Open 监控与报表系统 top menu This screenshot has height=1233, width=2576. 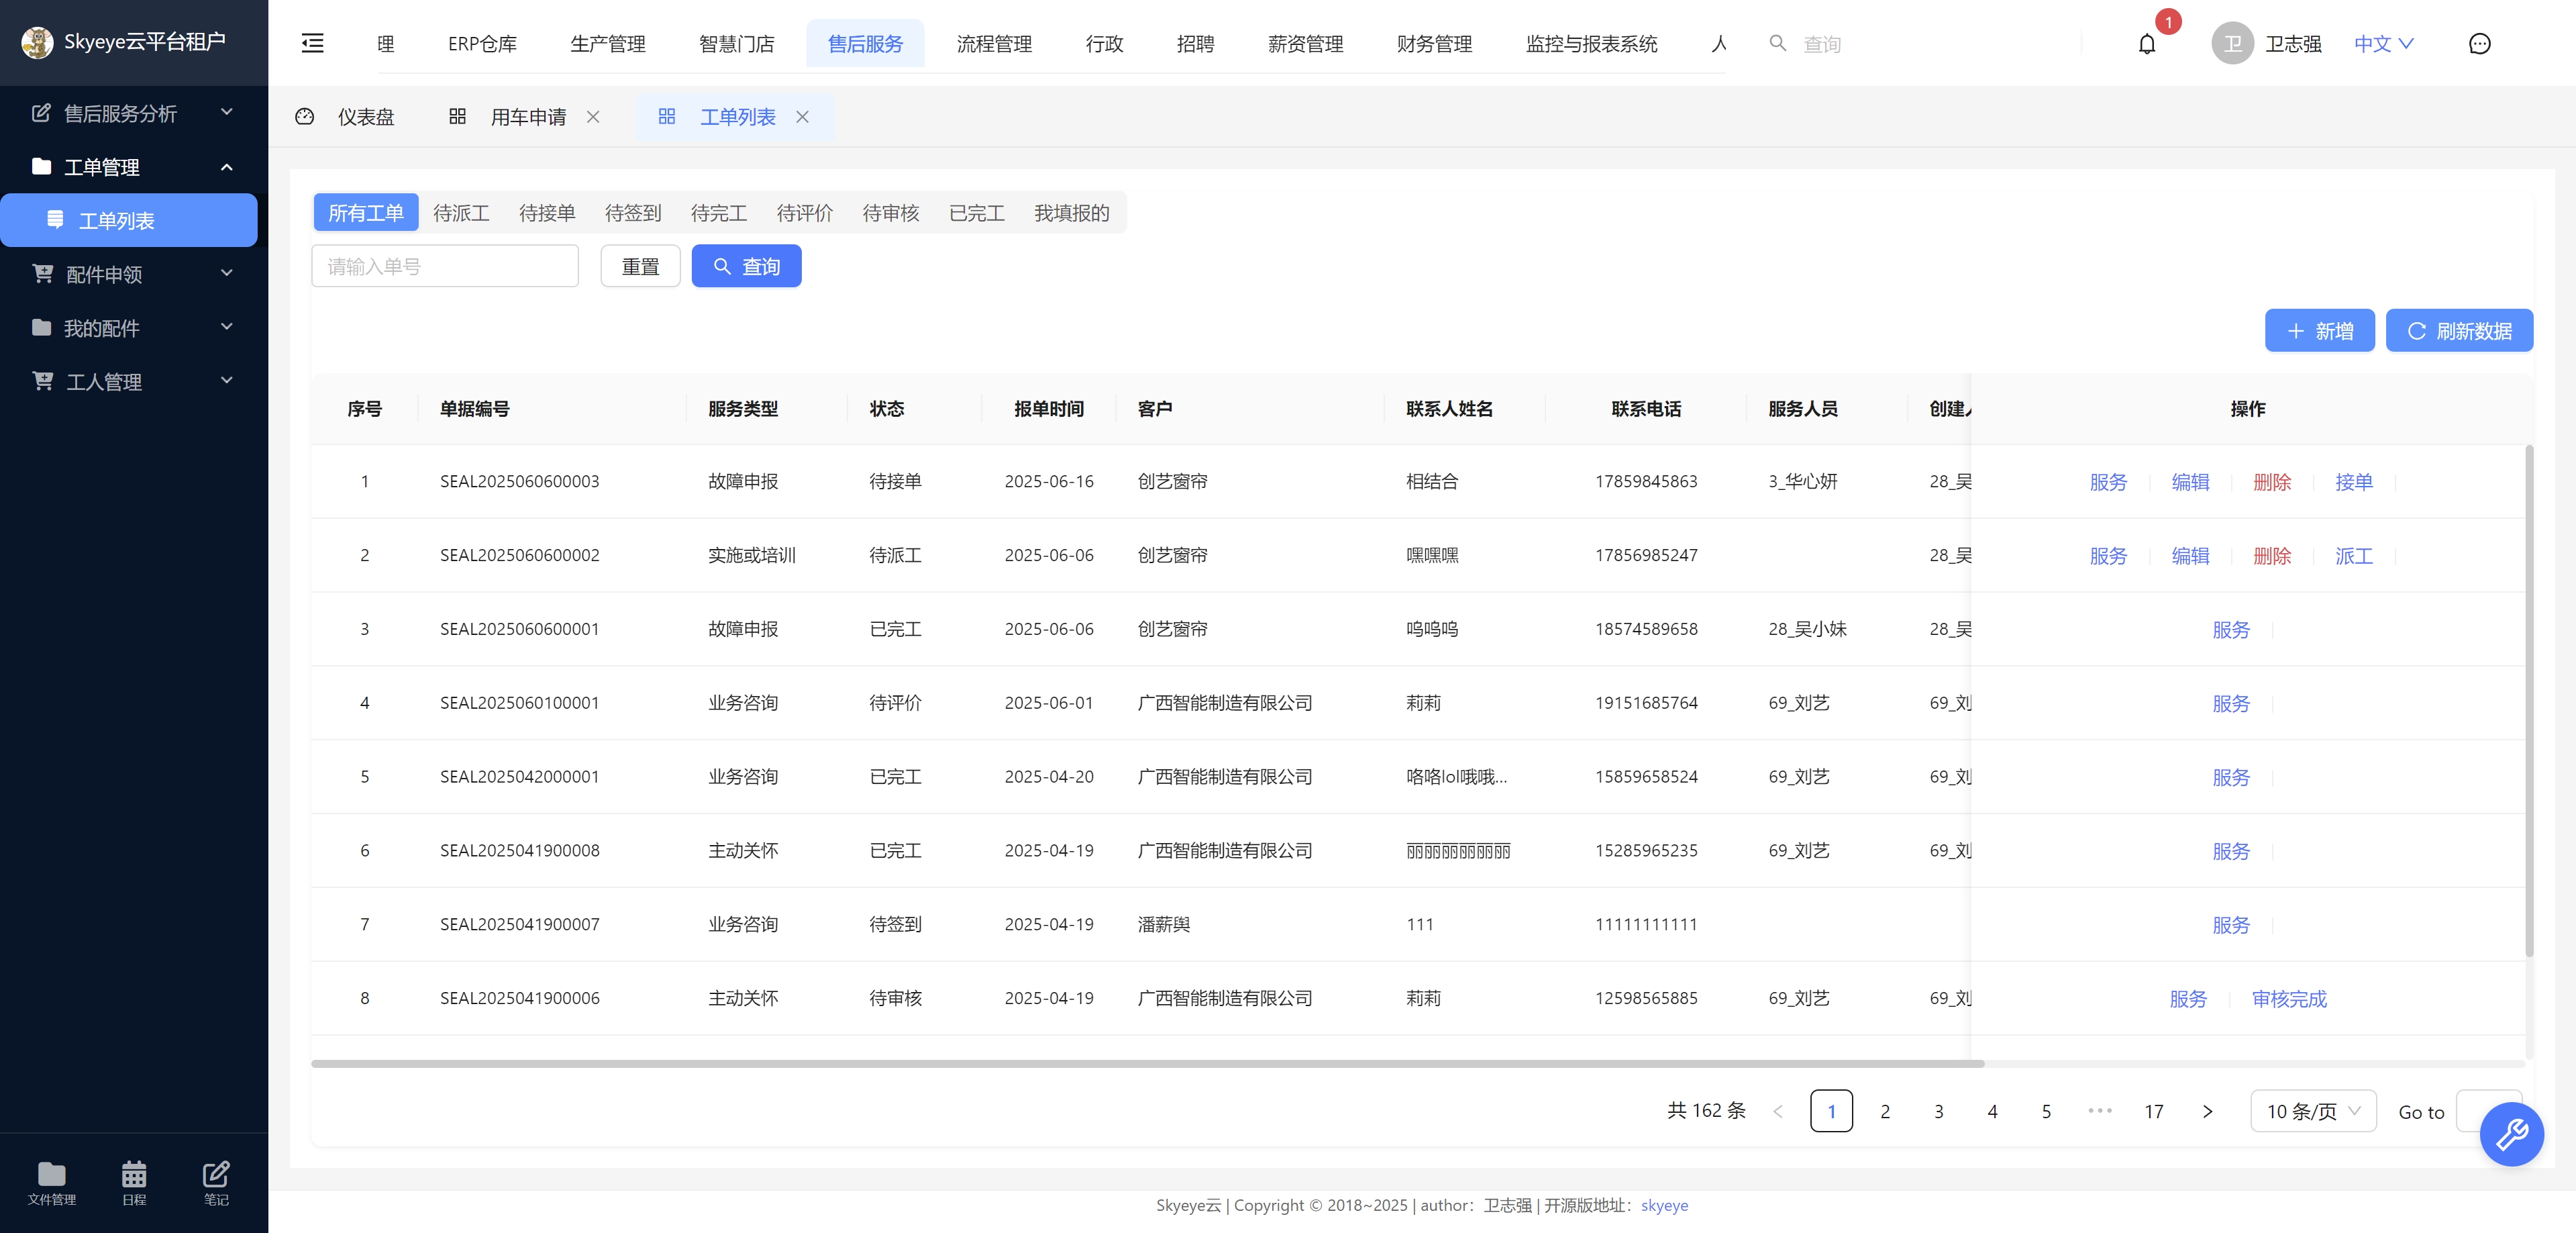tap(1591, 44)
